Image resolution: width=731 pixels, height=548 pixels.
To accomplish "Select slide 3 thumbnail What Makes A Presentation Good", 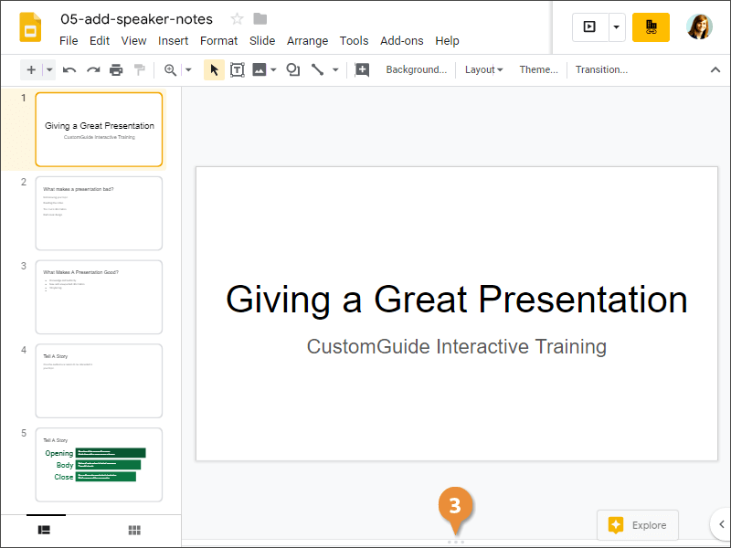I will [99, 297].
